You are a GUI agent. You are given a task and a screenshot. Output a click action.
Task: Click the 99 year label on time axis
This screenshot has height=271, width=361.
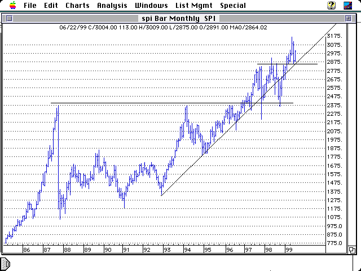(x=289, y=250)
